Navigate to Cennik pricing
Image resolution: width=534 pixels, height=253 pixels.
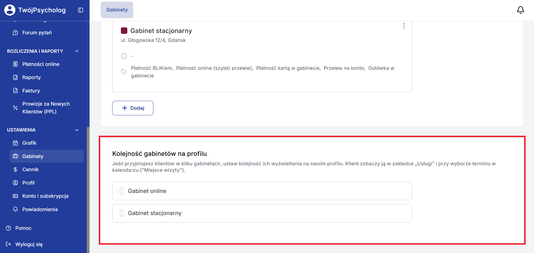pyautogui.click(x=30, y=170)
